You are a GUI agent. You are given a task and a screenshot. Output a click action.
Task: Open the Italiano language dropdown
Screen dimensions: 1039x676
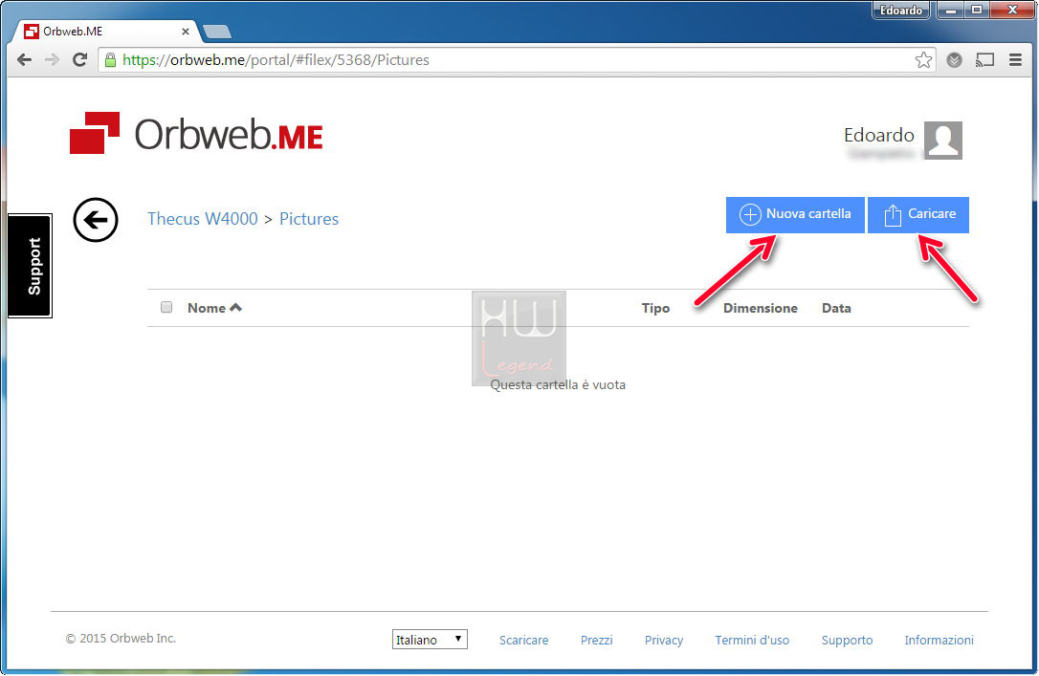pos(430,640)
